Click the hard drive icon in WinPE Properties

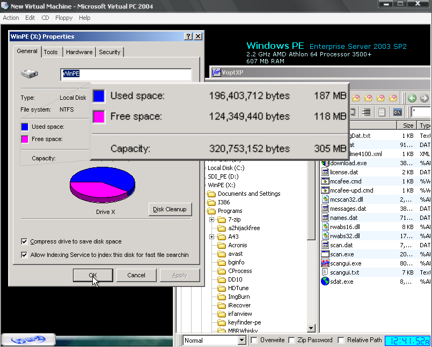29,73
